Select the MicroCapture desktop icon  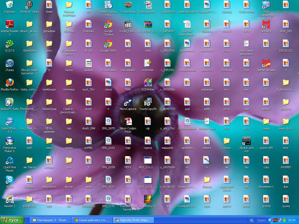pyautogui.click(x=128, y=102)
